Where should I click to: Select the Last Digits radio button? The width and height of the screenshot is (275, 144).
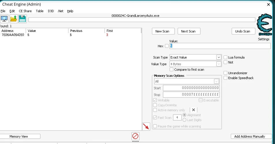(185, 120)
